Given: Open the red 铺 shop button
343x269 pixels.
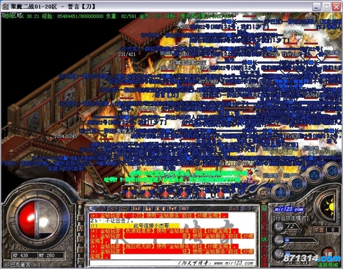Looking at the screenshot, I should [328, 253].
